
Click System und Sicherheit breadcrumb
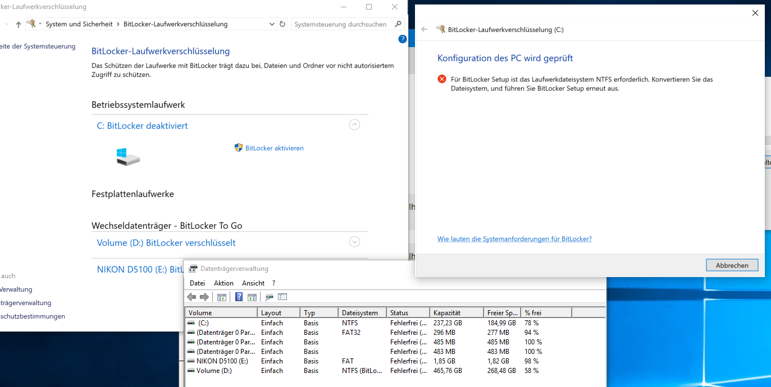pyautogui.click(x=79, y=24)
